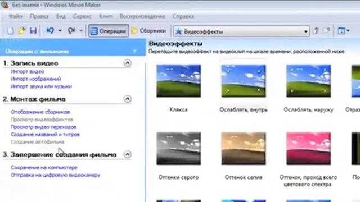Click the Оттенок сепия label text
Image resolution: width=360 pixels, height=202 pixels.
[x=244, y=177]
